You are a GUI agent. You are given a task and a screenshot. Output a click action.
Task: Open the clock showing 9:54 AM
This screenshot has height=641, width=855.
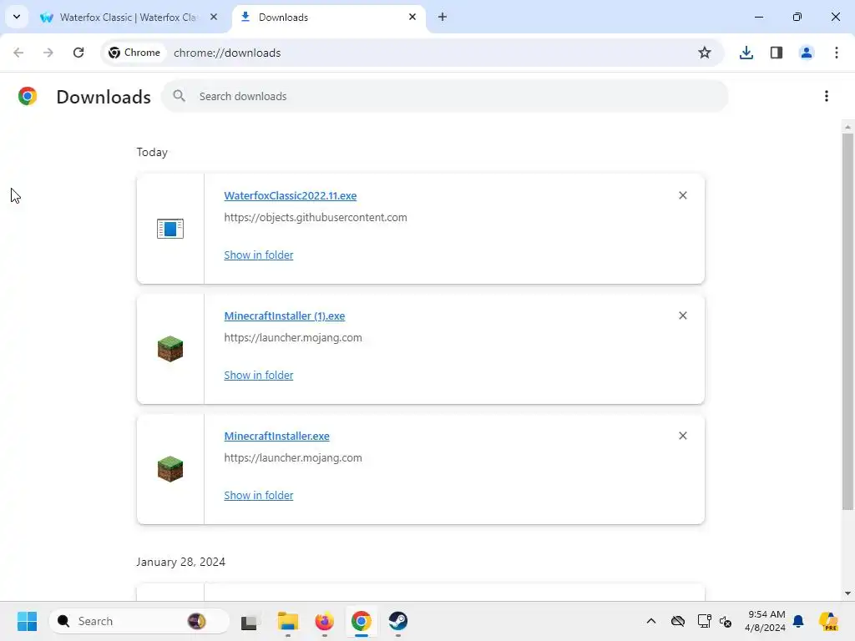[x=765, y=621]
